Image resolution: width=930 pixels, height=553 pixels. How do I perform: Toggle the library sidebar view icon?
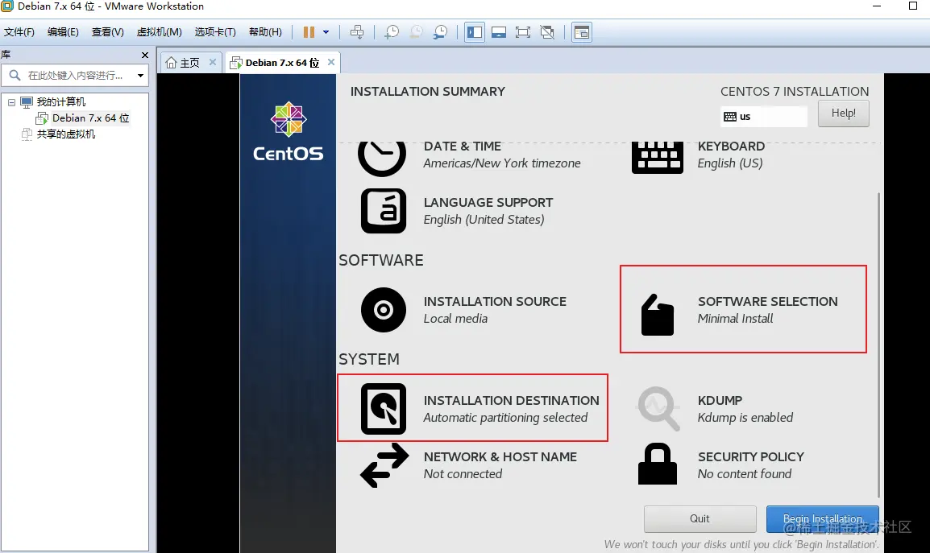475,32
